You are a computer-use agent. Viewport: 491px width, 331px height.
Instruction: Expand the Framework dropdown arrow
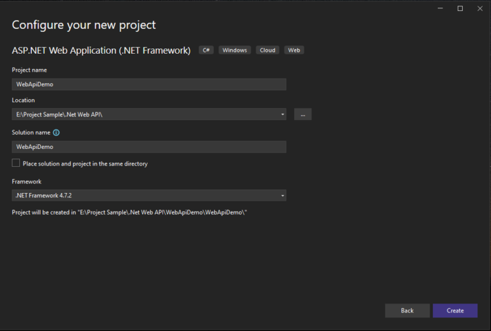(283, 196)
